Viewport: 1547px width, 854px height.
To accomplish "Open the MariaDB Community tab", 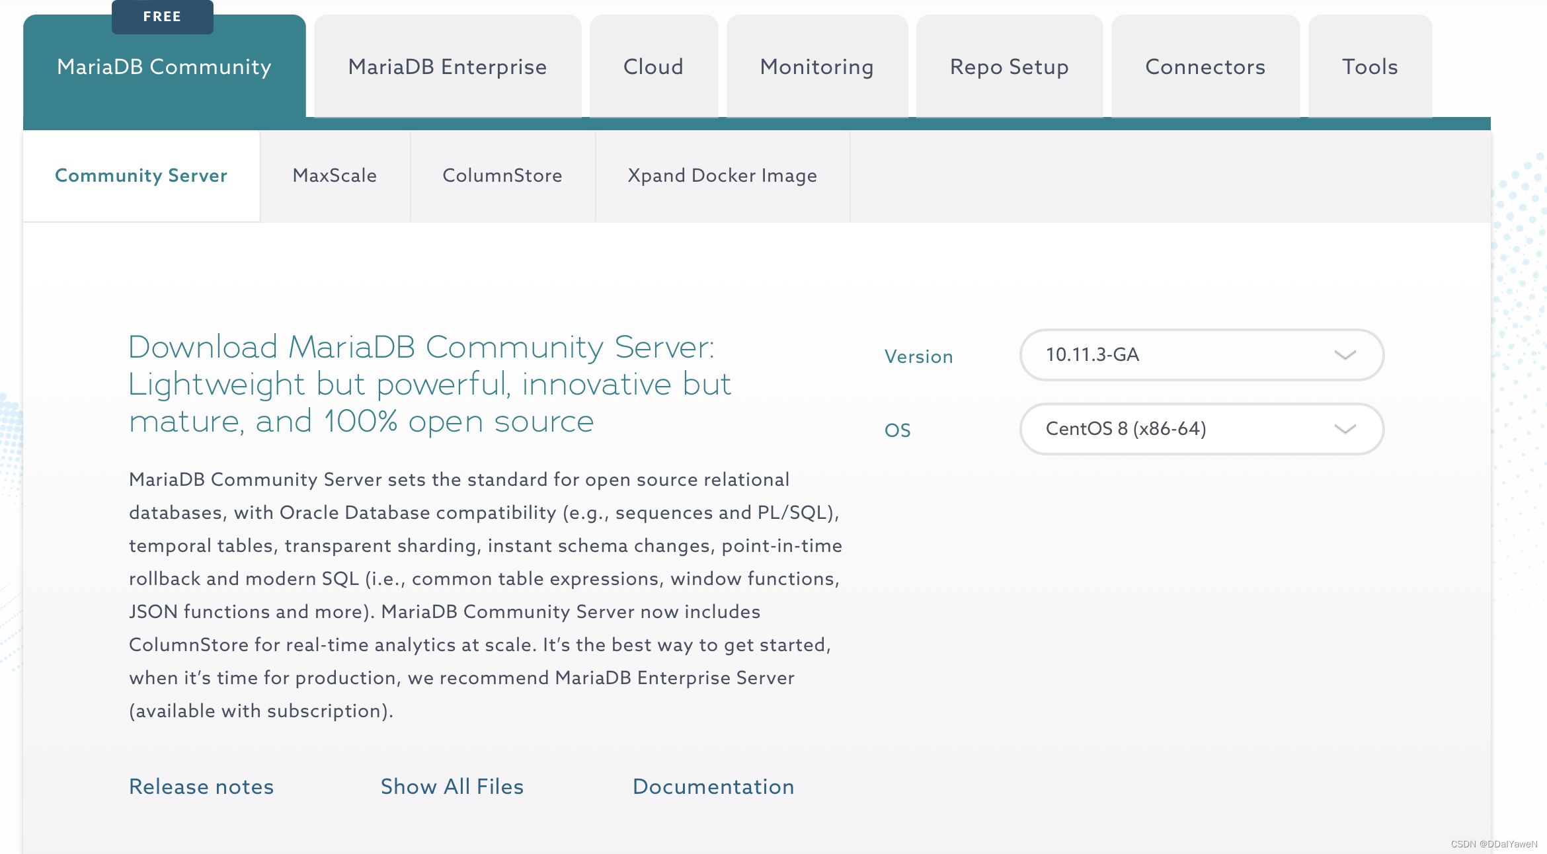I will (x=164, y=67).
